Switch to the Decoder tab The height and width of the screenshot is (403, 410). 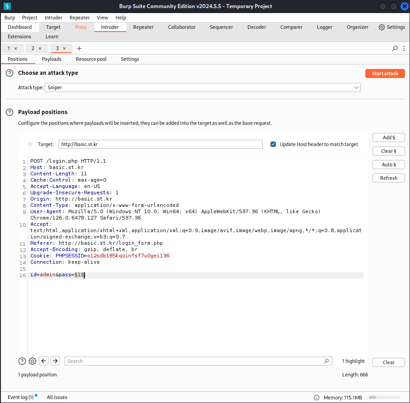point(256,27)
